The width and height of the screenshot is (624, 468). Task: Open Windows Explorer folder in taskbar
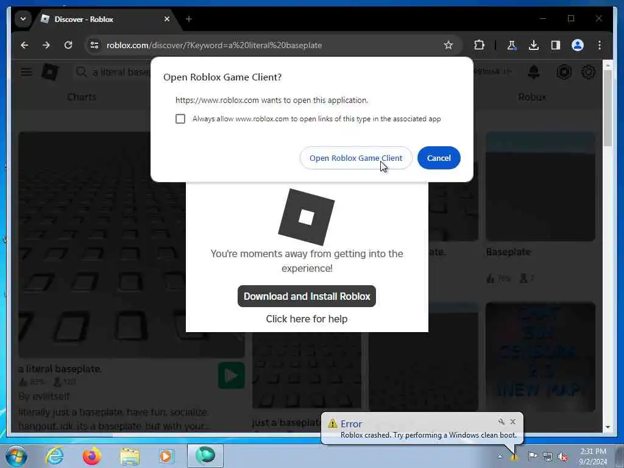[130, 457]
